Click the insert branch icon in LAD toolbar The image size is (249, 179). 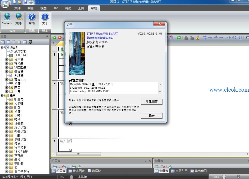point(205,38)
